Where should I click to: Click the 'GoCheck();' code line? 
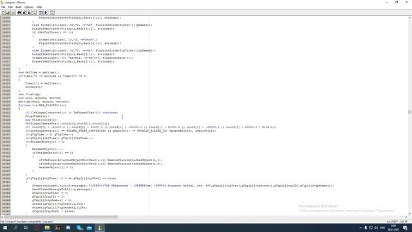[33, 87]
